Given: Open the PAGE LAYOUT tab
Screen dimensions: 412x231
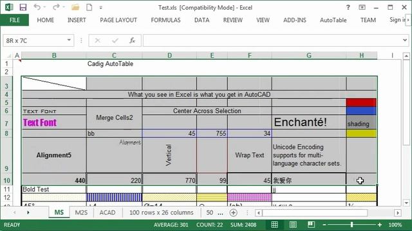Looking at the screenshot, I should [x=118, y=20].
